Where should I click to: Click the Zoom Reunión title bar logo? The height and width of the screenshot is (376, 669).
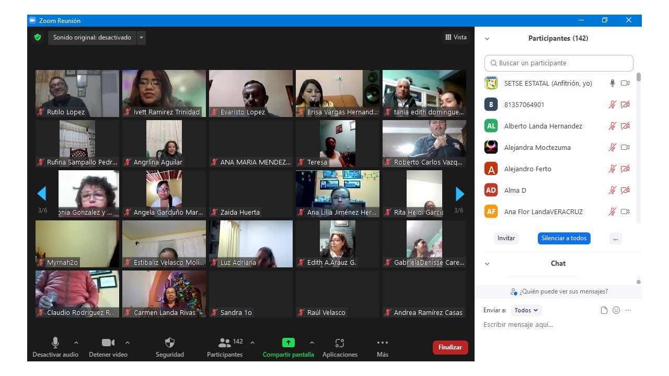click(32, 20)
